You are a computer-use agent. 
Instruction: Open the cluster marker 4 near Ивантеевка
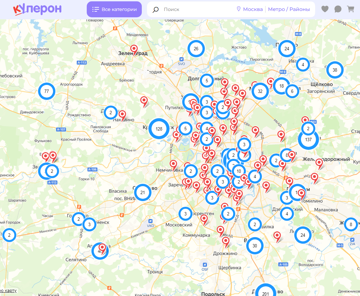coord(303,65)
